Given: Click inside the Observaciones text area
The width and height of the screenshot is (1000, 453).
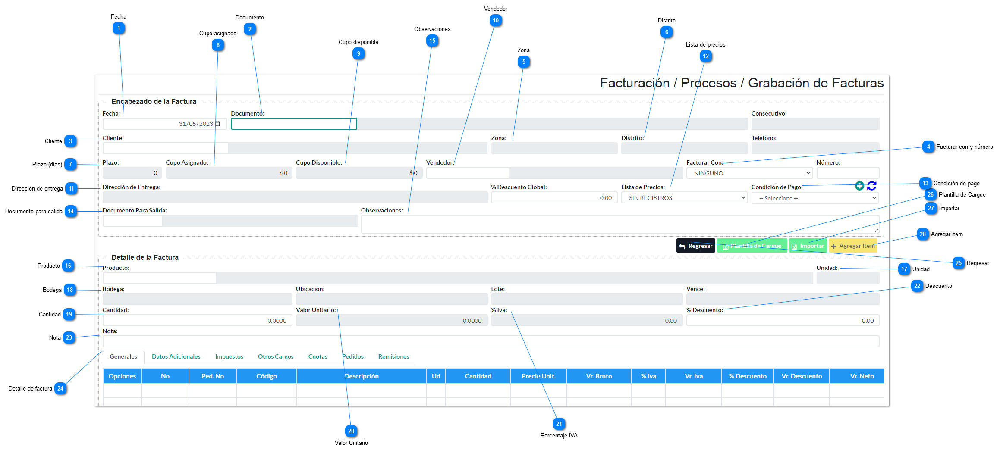Looking at the screenshot, I should click(x=620, y=224).
